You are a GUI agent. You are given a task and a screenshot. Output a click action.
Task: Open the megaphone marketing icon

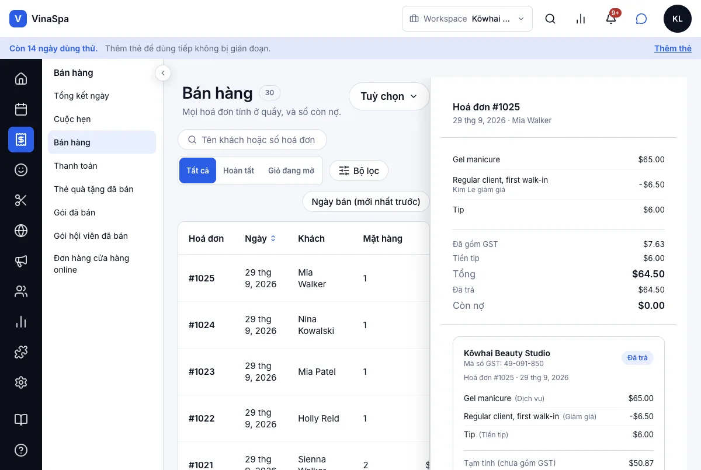(x=21, y=261)
